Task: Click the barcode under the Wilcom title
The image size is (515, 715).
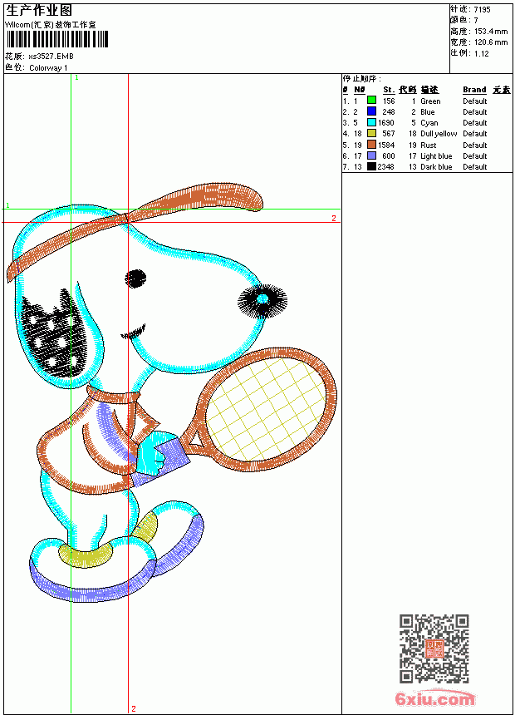Action: click(57, 39)
